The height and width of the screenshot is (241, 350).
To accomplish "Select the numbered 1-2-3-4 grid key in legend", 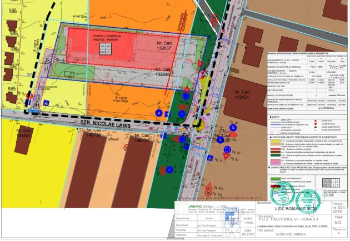I will pos(331,183).
